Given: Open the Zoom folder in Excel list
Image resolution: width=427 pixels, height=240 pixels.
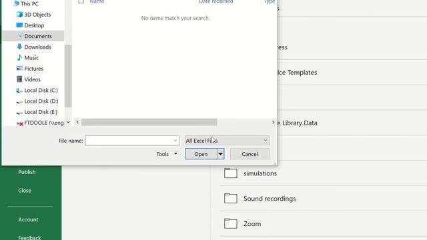Looking at the screenshot, I should tap(252, 224).
